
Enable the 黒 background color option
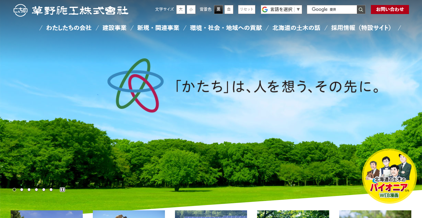(218, 9)
